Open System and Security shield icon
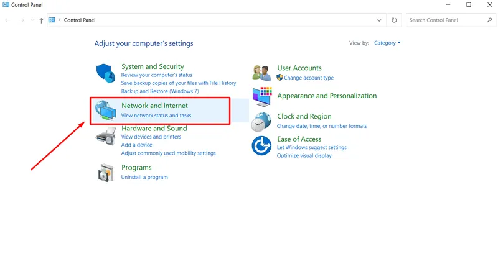This screenshot has height=259, width=498. [106, 73]
